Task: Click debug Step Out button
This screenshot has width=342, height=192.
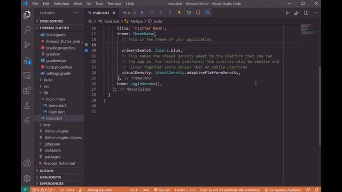Action: click(x=170, y=13)
